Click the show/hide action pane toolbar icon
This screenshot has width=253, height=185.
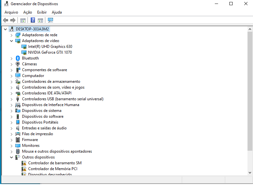[40, 20]
